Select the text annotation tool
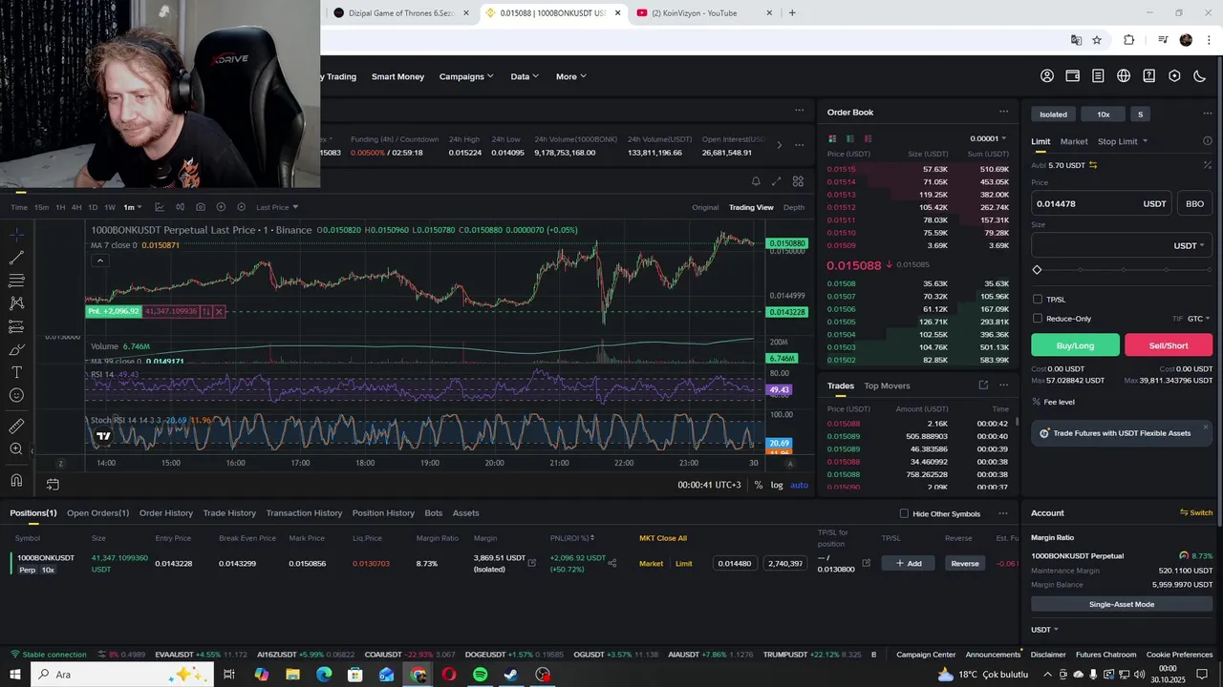 16,372
